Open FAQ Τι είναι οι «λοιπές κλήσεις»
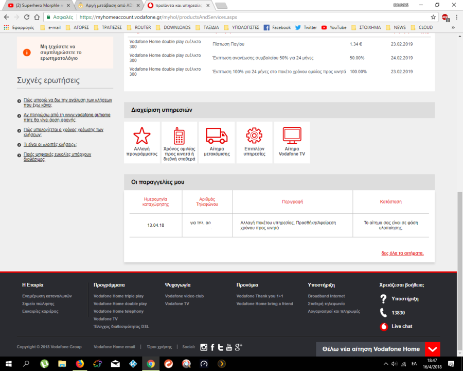Image resolution: width=463 pixels, height=371 pixels. click(50, 145)
